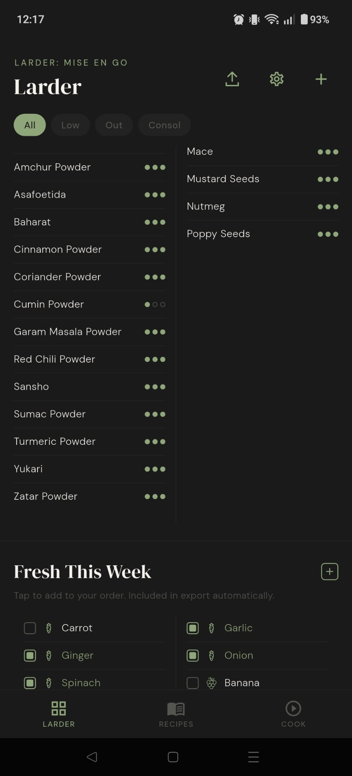352x776 pixels.
Task: Add fresh item using boxed plus icon
Action: pyautogui.click(x=330, y=571)
